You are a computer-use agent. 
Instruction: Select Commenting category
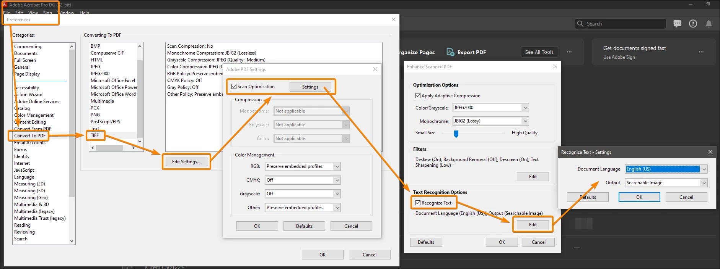(x=28, y=47)
